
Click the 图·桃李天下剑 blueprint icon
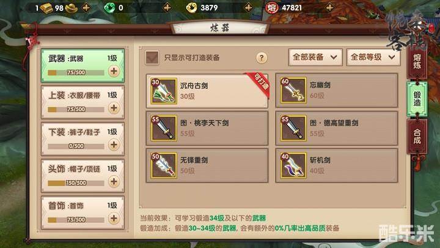point(164,128)
